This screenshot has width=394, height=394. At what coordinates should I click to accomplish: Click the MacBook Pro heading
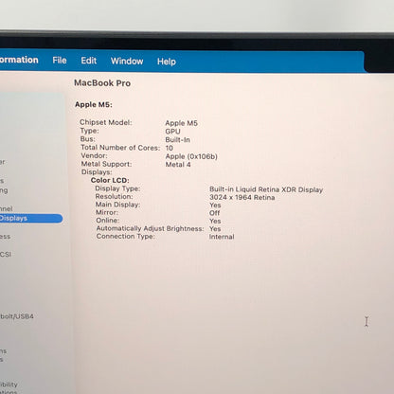tap(102, 83)
